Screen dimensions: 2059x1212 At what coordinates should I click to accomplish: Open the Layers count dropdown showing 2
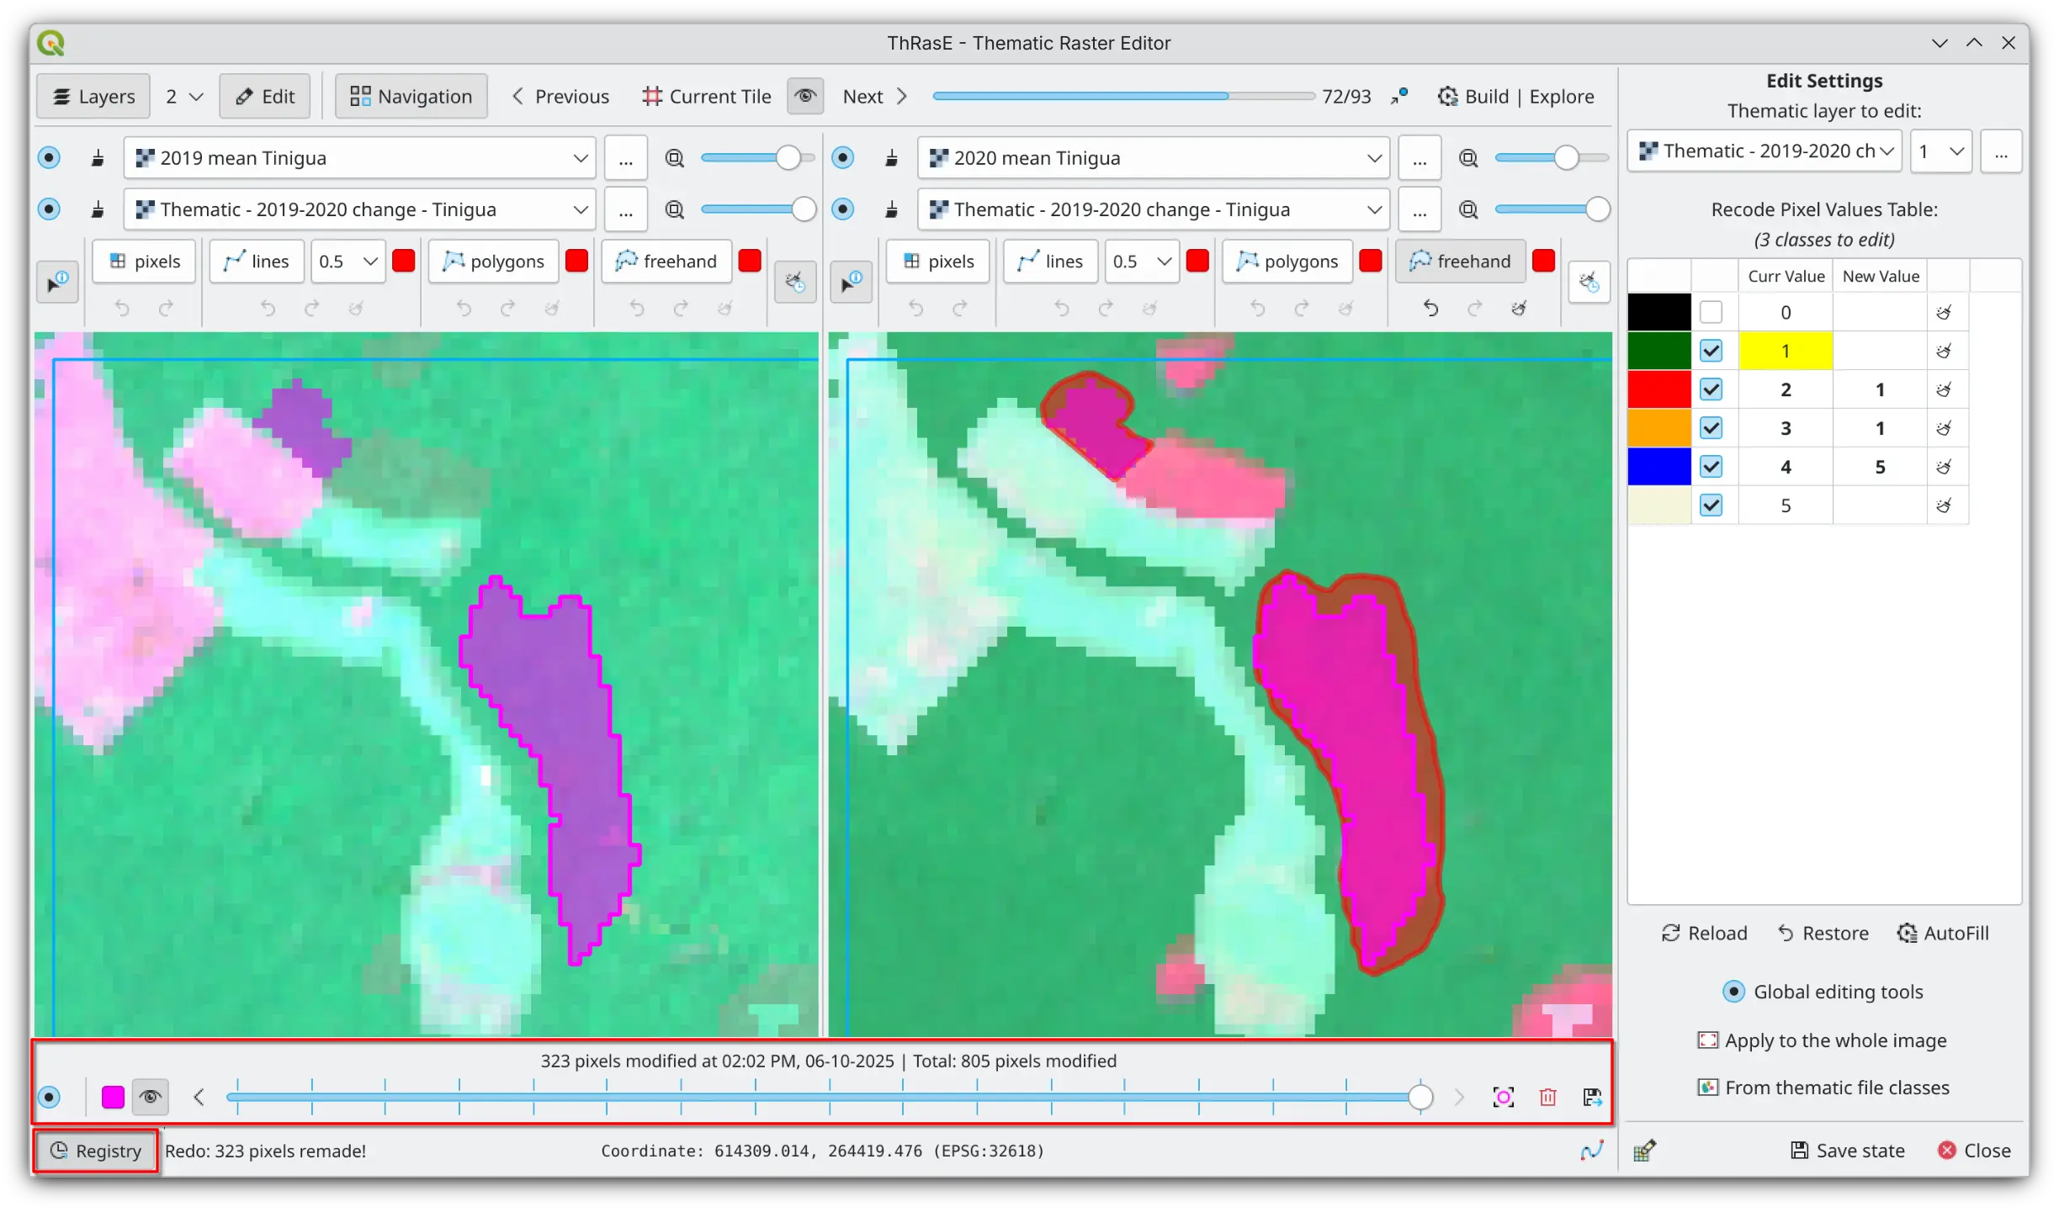coord(183,97)
